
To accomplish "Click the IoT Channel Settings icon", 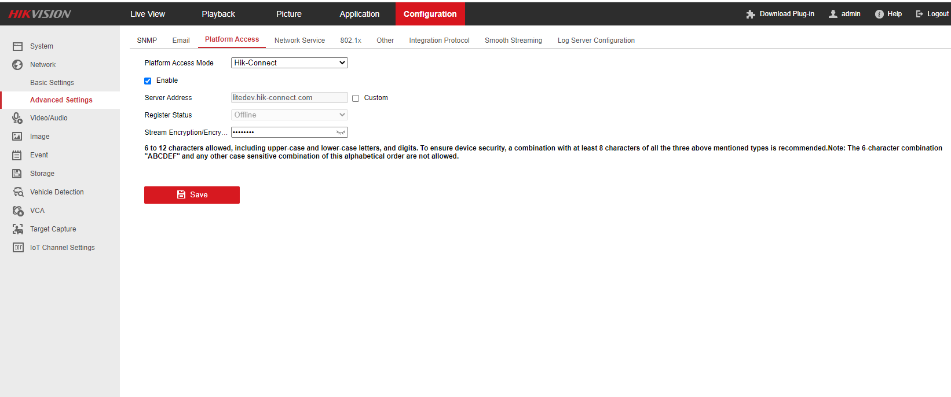I will pyautogui.click(x=18, y=248).
